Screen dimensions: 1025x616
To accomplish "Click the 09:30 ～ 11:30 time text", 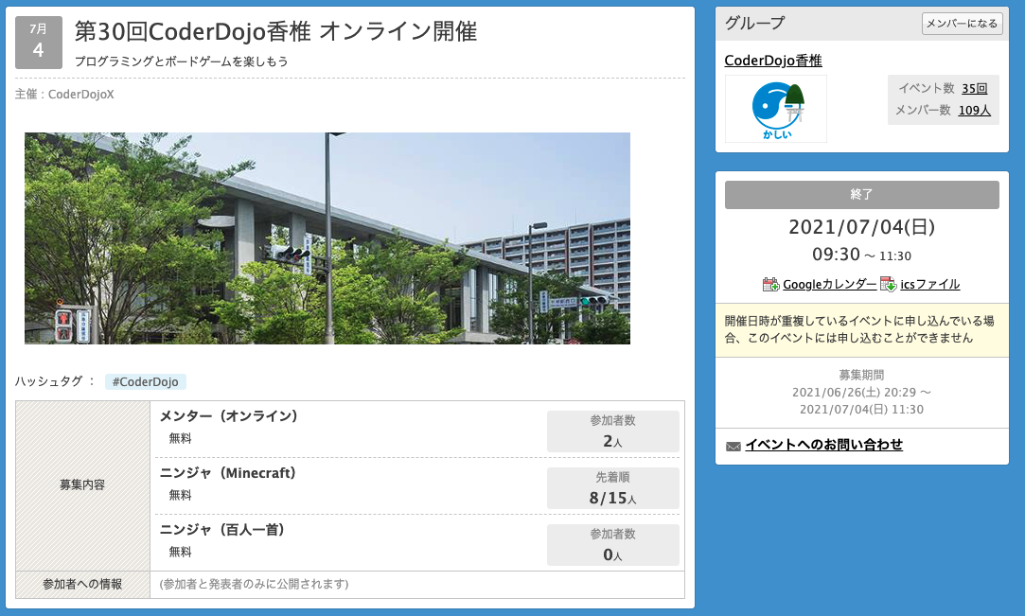I will click(861, 255).
